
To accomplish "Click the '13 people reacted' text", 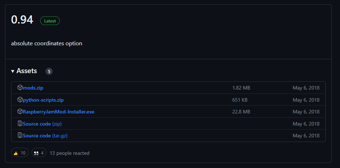I will (70, 153).
